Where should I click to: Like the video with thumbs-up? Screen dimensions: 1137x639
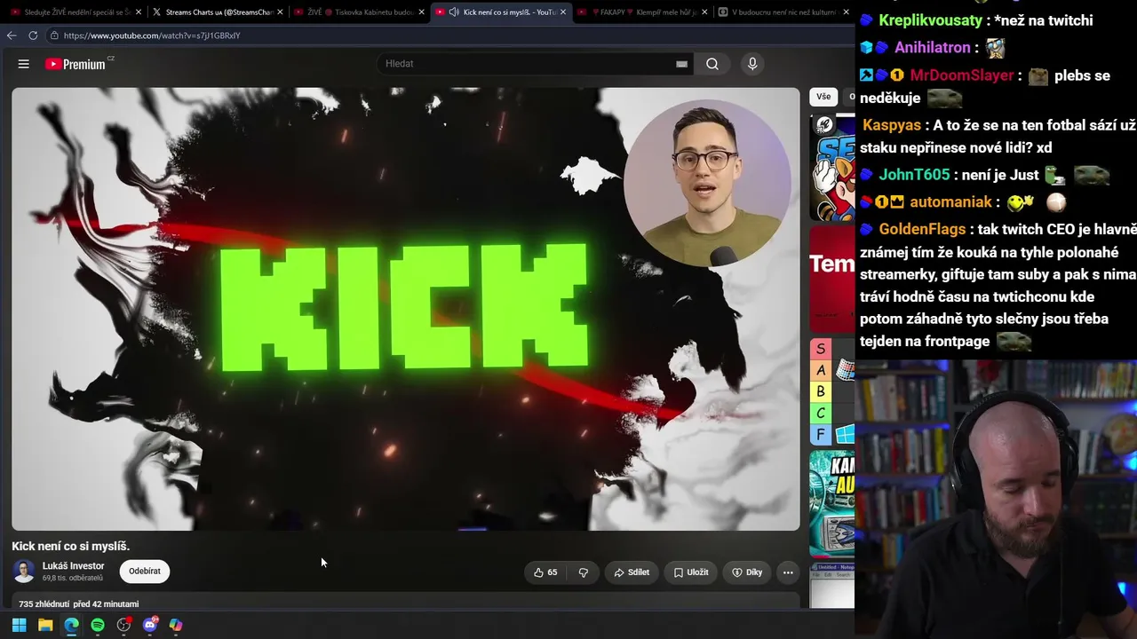click(x=545, y=572)
